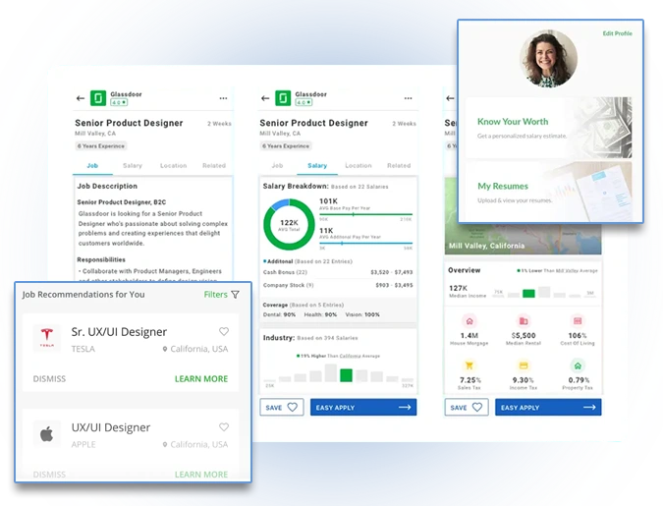Screen dimensions: 663x506
Task: Click 'Cash Bonus (22)' row
Action: (338, 272)
